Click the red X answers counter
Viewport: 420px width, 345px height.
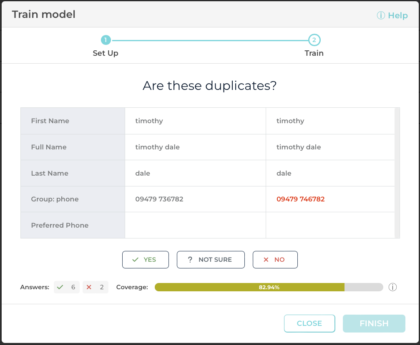coord(96,287)
